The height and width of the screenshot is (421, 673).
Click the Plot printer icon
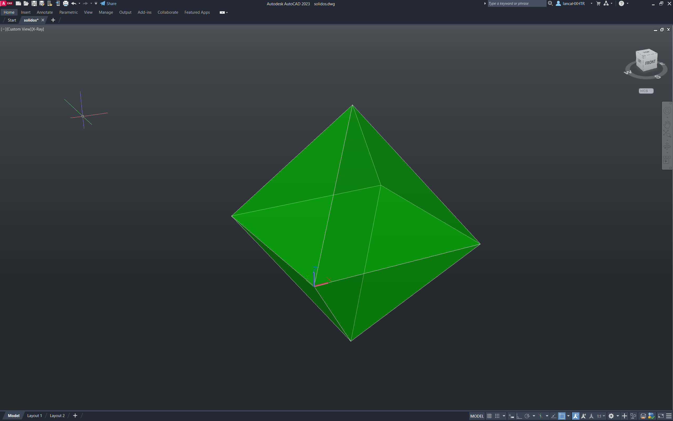[66, 4]
